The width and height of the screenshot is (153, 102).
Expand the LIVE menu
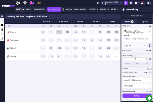pos(29,9)
